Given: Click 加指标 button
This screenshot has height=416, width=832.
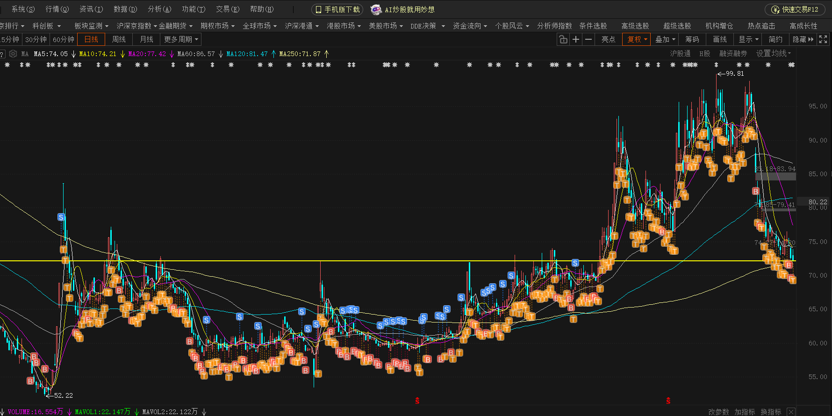Looking at the screenshot, I should [745, 412].
